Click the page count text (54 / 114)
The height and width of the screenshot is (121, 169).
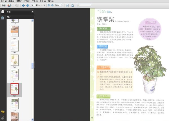pyautogui.click(x=40, y=5)
